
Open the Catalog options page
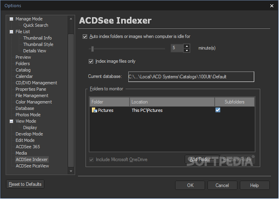point(23,70)
